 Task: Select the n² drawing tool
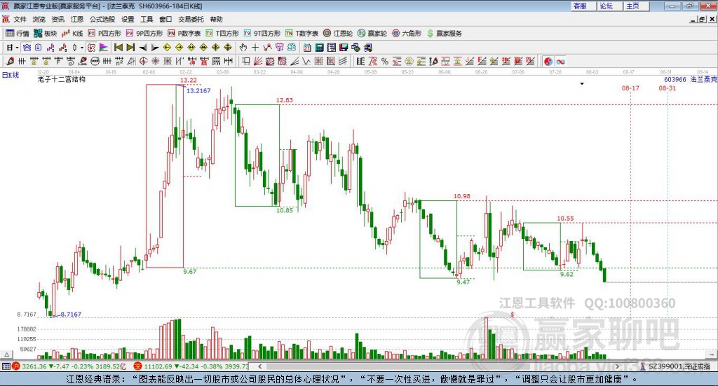[119, 61]
